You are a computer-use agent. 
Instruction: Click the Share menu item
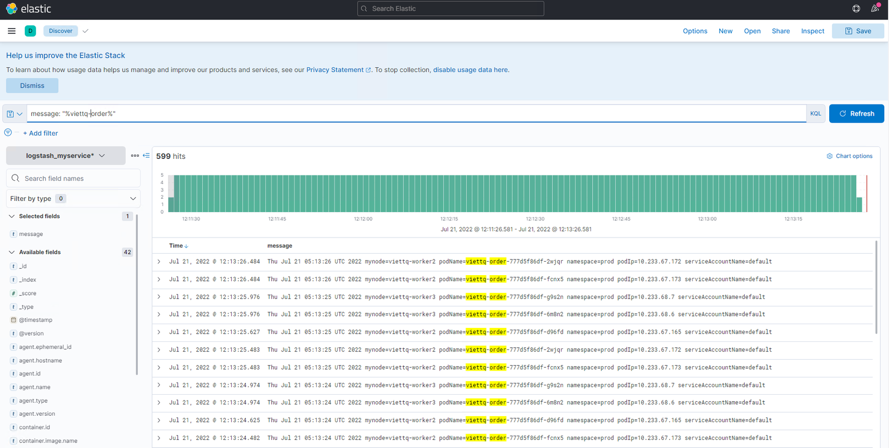[x=780, y=31]
